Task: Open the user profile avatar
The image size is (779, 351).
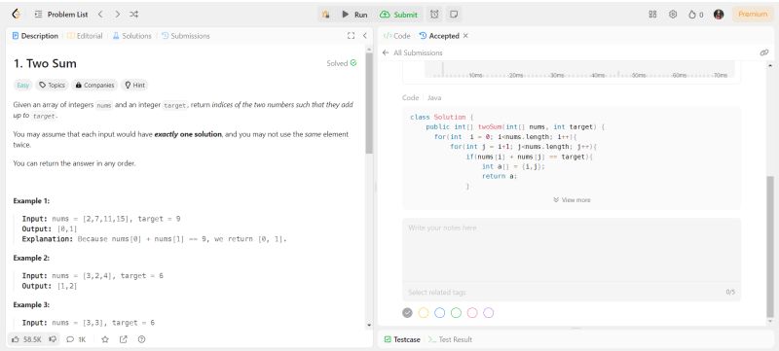Action: pos(719,15)
